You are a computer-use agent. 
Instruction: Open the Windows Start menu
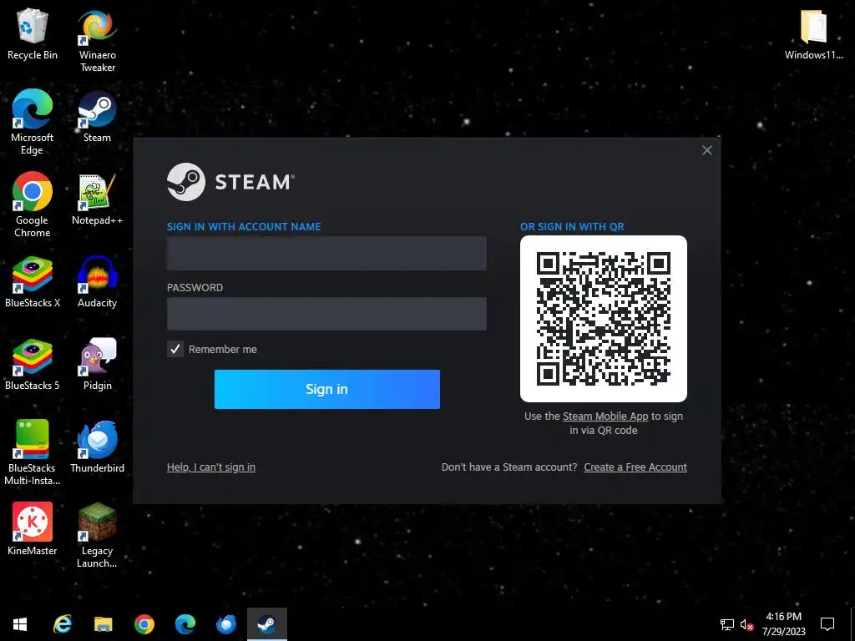20,624
